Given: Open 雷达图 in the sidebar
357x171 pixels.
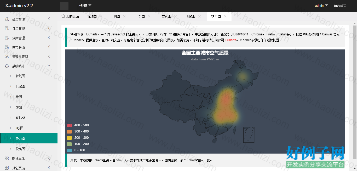Looking at the screenshot, I should pos(29,118).
